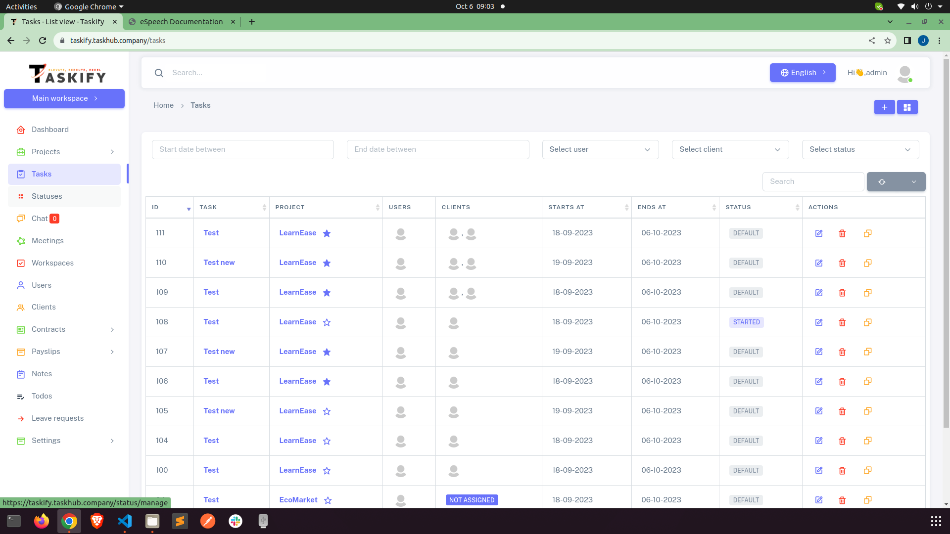Open the Select user dropdown
950x534 pixels.
pos(600,149)
